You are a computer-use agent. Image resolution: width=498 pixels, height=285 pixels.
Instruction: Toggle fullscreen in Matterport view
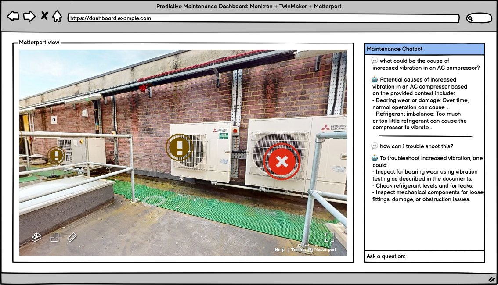click(330, 237)
